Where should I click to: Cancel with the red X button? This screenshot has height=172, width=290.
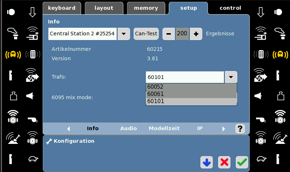224,162
